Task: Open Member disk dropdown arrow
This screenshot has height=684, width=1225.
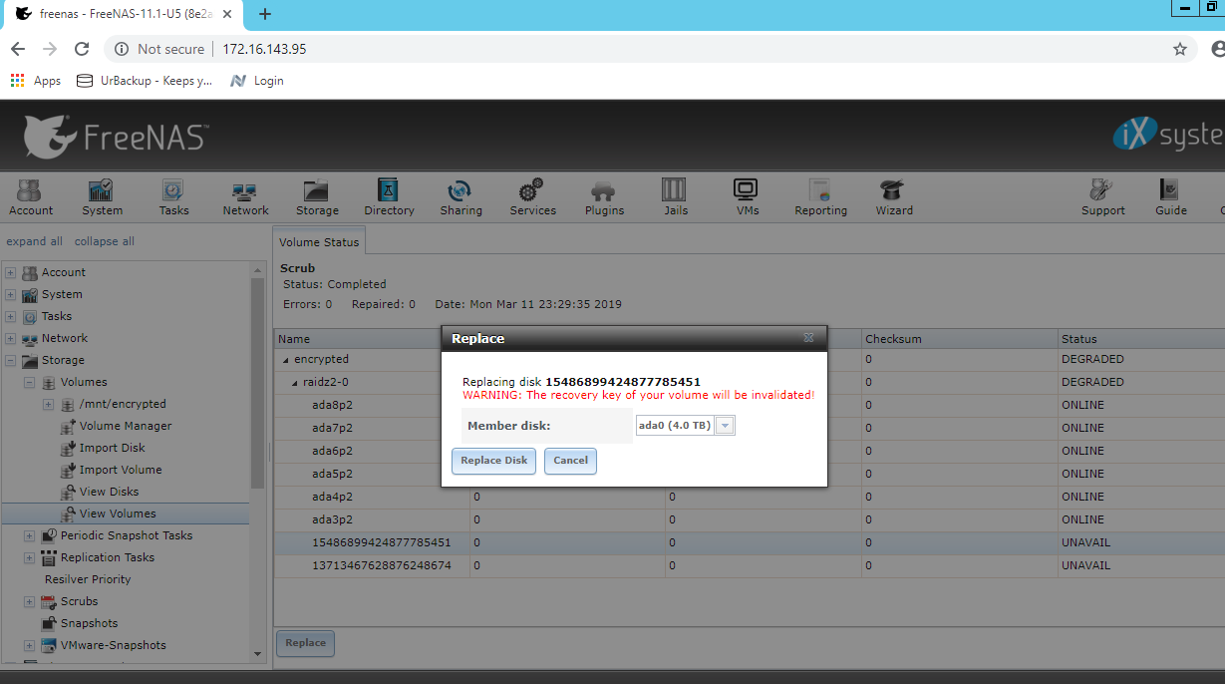Action: click(725, 426)
